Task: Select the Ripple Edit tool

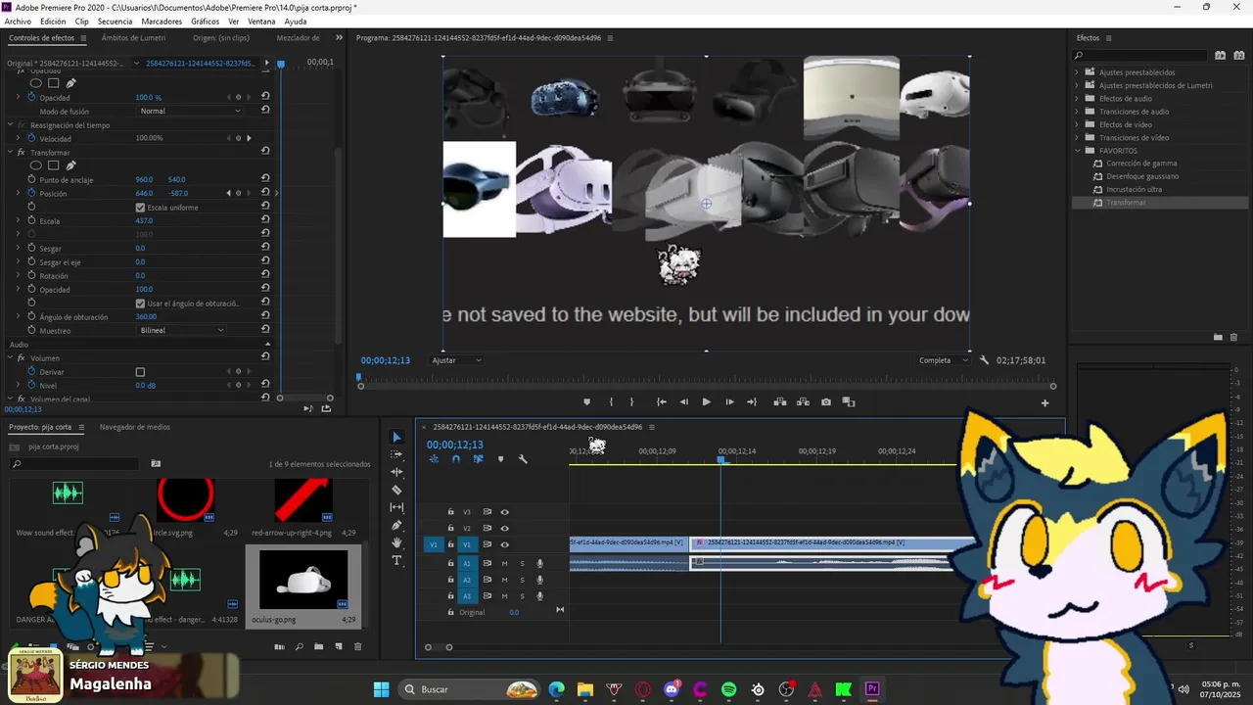Action: [x=396, y=472]
